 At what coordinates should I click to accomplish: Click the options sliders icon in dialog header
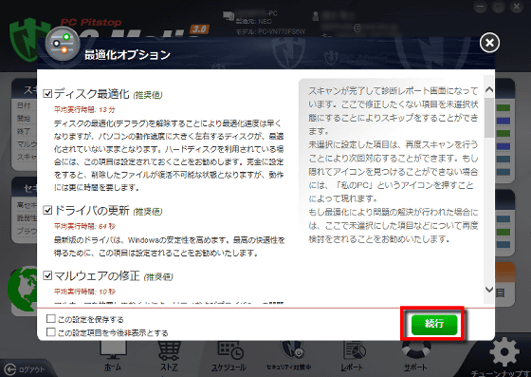tap(63, 44)
